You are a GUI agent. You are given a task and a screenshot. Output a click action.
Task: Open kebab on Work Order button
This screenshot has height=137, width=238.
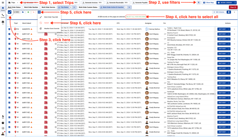(235, 2)
